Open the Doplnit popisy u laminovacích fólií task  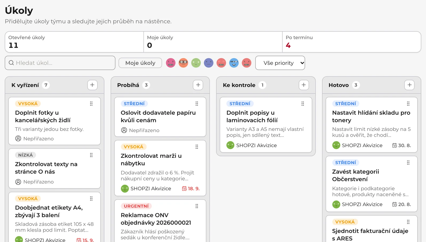click(x=266, y=125)
